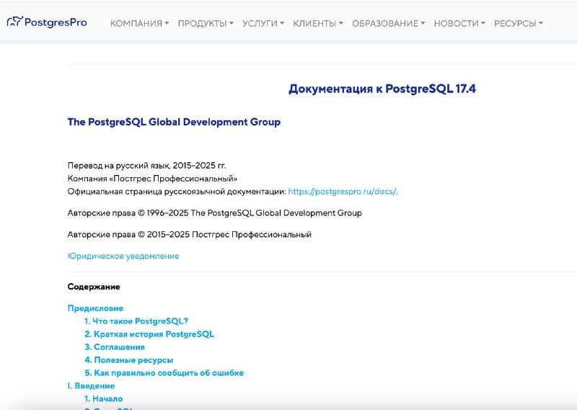Open the 'I. Введение' part link
The height and width of the screenshot is (410, 577).
click(x=91, y=386)
